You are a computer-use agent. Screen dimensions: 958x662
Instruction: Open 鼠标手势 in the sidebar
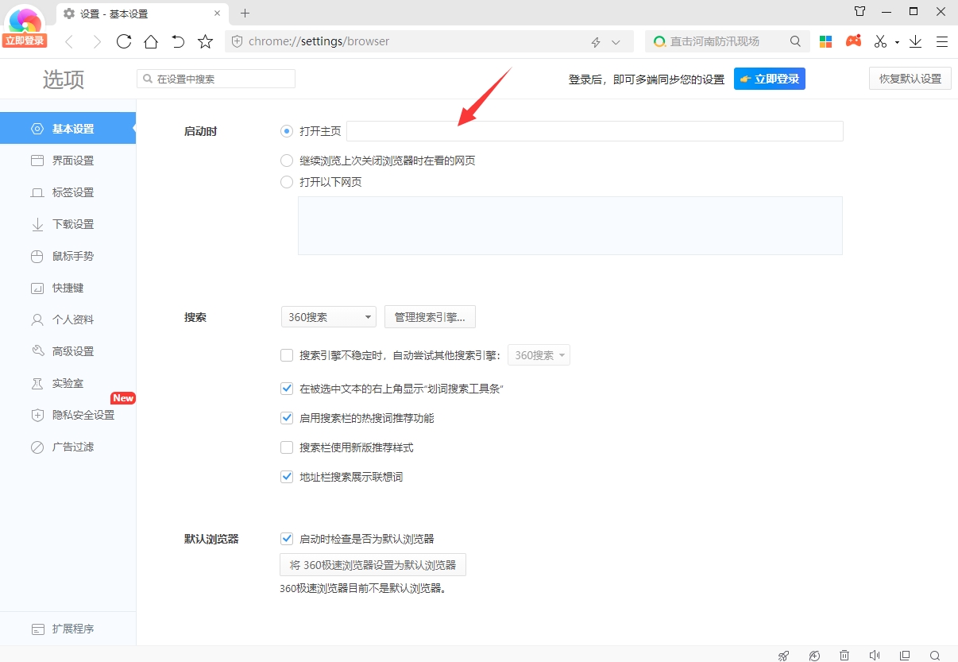tap(68, 256)
